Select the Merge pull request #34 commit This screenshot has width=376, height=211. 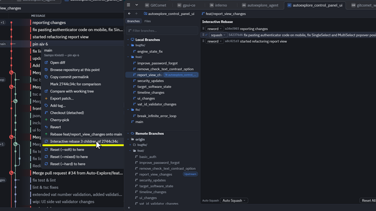[x=62, y=173]
